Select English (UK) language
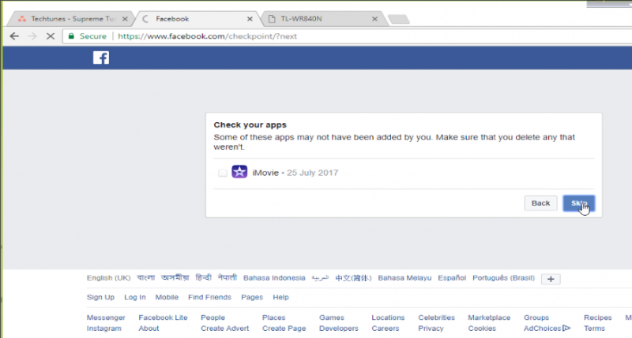 tap(108, 278)
